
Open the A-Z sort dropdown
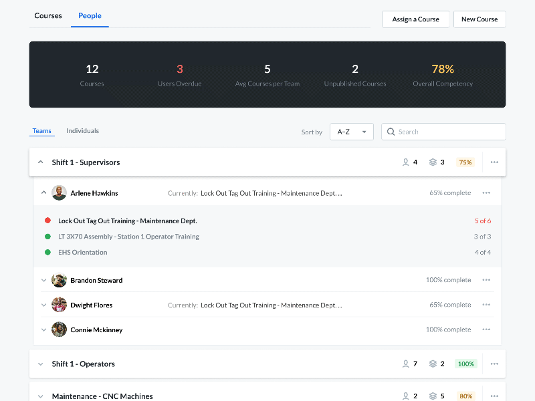351,132
